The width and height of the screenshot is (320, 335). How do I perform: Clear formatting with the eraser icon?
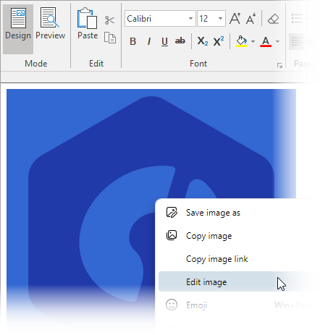tap(274, 19)
